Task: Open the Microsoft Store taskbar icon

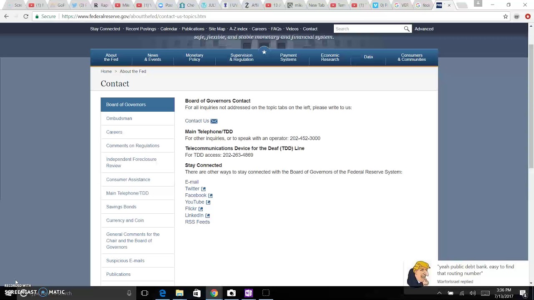Action: [x=196, y=293]
